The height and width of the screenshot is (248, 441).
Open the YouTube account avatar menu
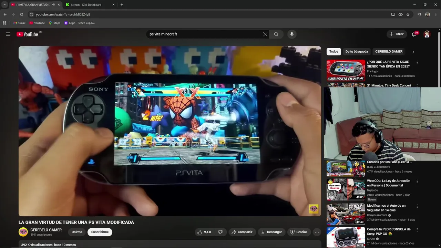427,34
